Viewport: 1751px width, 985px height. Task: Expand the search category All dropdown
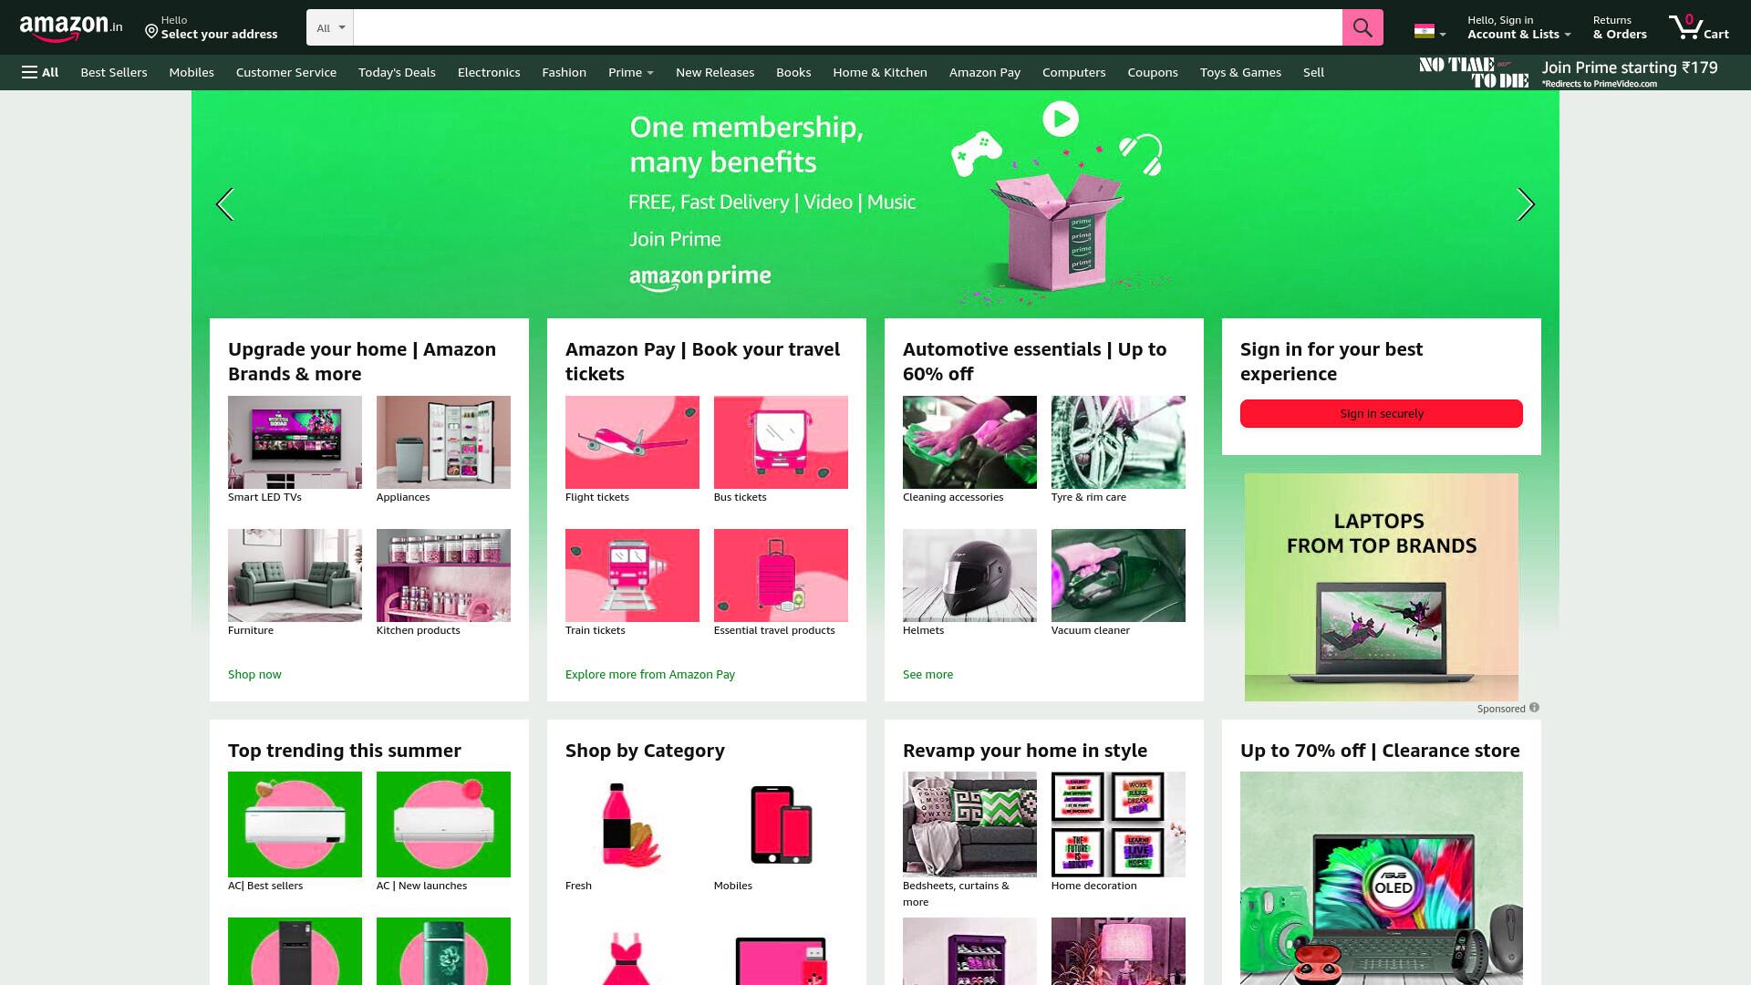[330, 27]
